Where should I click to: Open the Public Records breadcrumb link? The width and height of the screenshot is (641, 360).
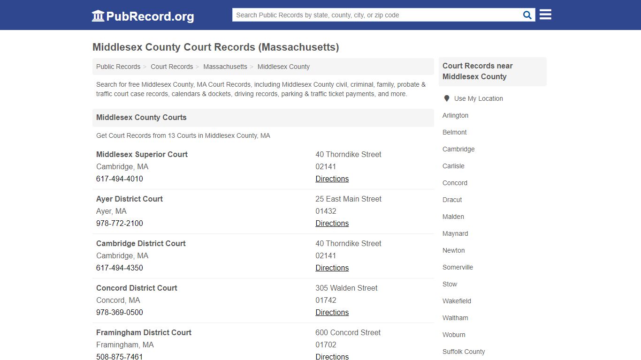(x=118, y=67)
